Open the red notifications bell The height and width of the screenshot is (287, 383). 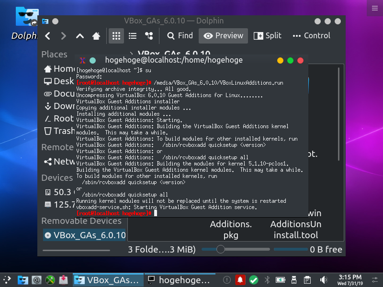[x=240, y=280]
